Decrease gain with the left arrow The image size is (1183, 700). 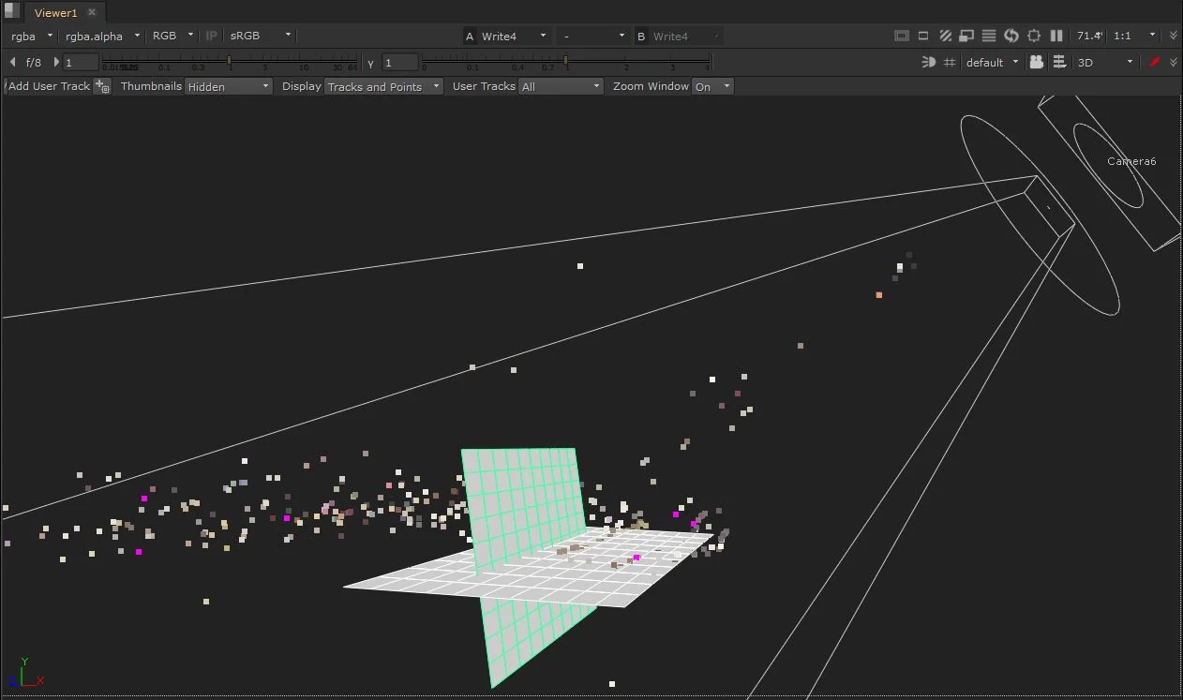pos(12,62)
